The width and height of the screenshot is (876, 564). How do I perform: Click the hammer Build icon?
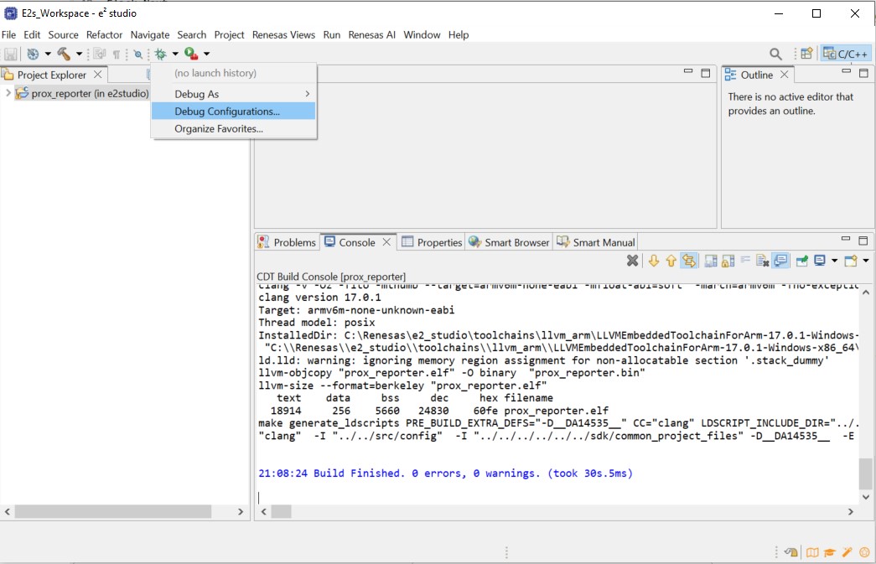64,54
